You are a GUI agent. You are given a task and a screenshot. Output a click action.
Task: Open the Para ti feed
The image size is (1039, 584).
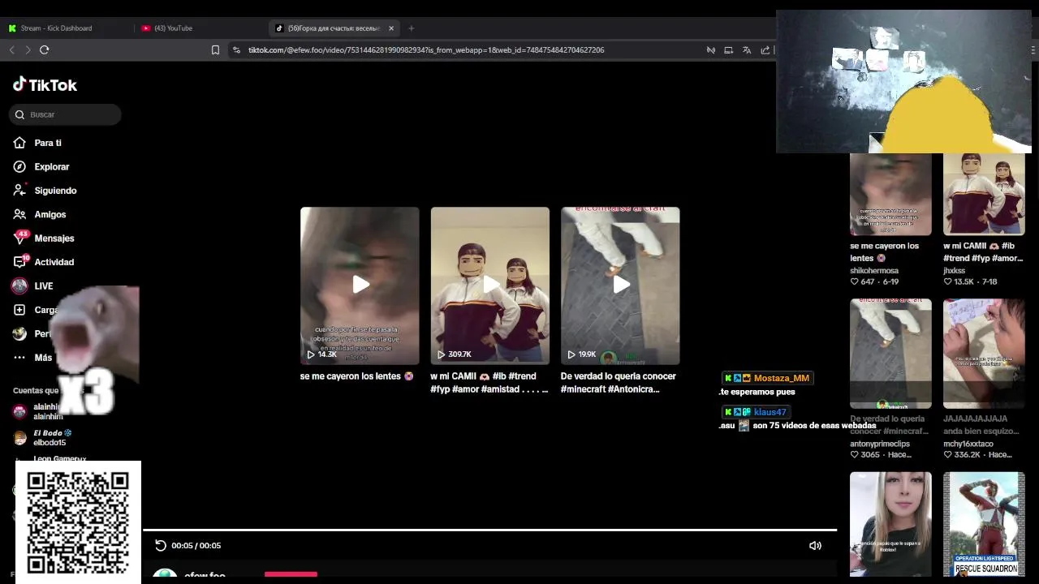point(47,143)
